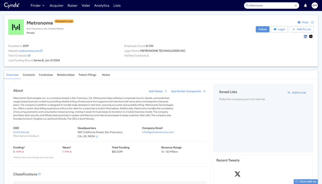This screenshot has height=184, width=322.
Task: Click the Follow button
Action: [263, 29]
